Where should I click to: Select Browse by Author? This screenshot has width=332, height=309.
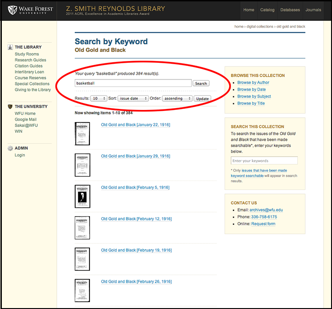click(253, 83)
